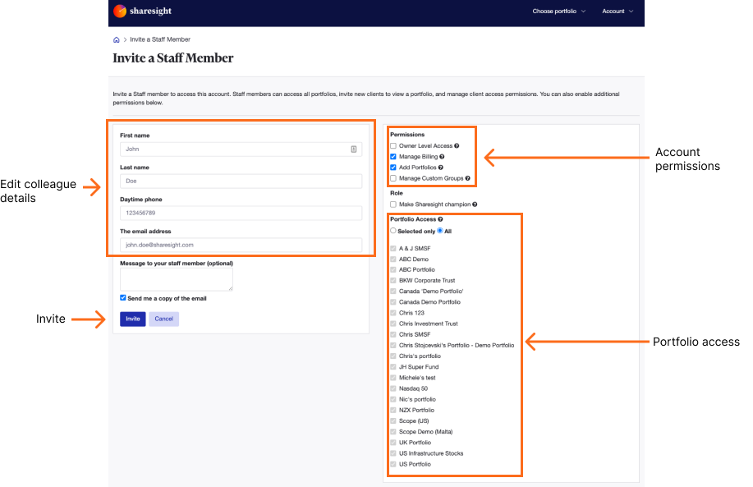This screenshot has width=753, height=487.
Task: Click the Invite a Staff Member breadcrumb
Action: click(x=159, y=39)
